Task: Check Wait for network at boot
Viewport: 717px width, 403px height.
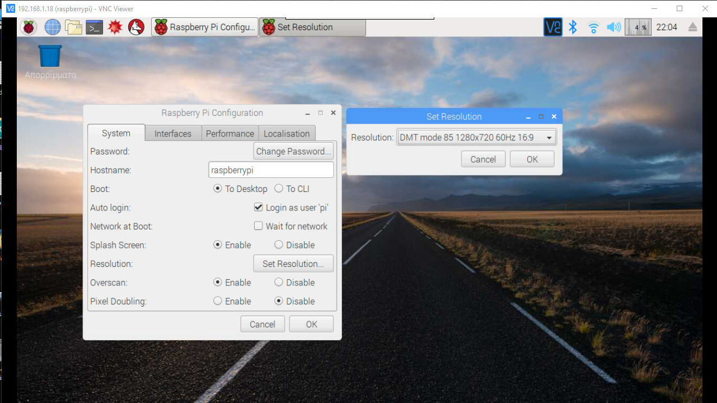Action: pyautogui.click(x=258, y=226)
